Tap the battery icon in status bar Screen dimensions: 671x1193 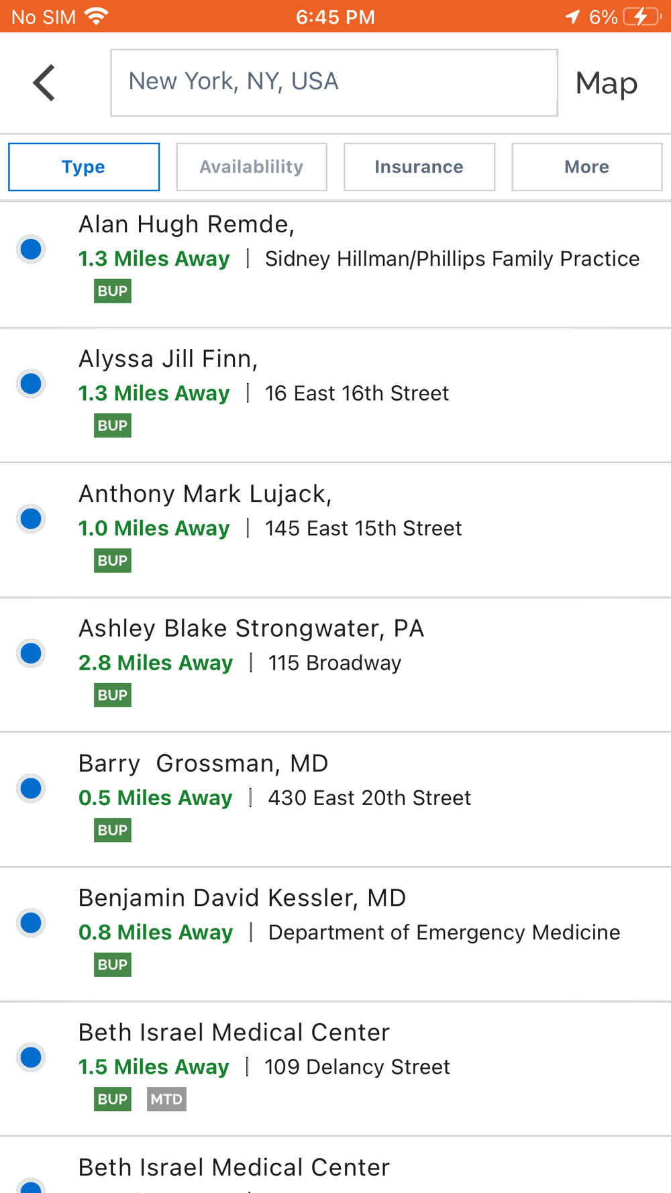click(x=641, y=17)
